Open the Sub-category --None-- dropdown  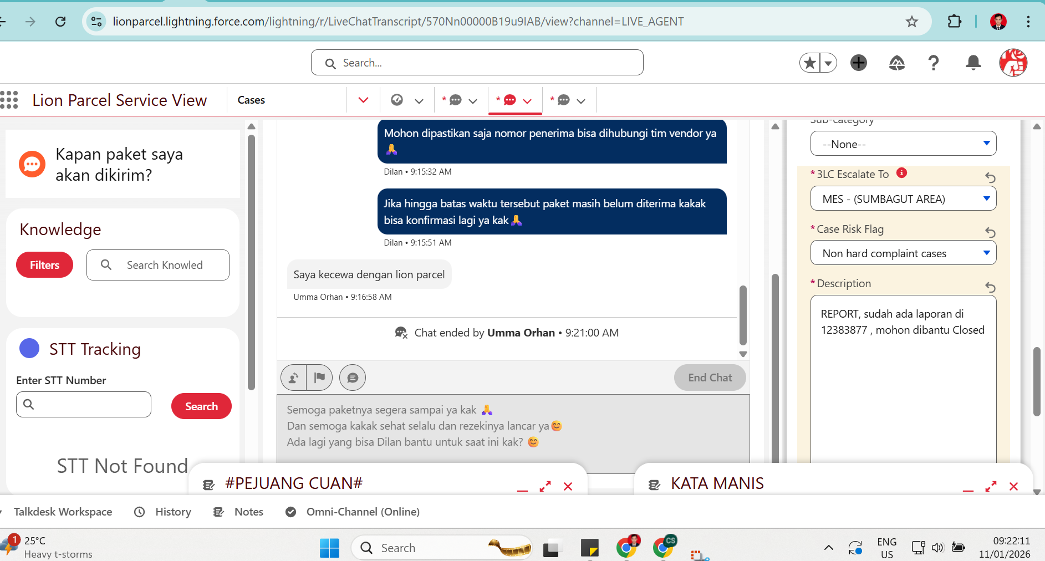(x=903, y=144)
